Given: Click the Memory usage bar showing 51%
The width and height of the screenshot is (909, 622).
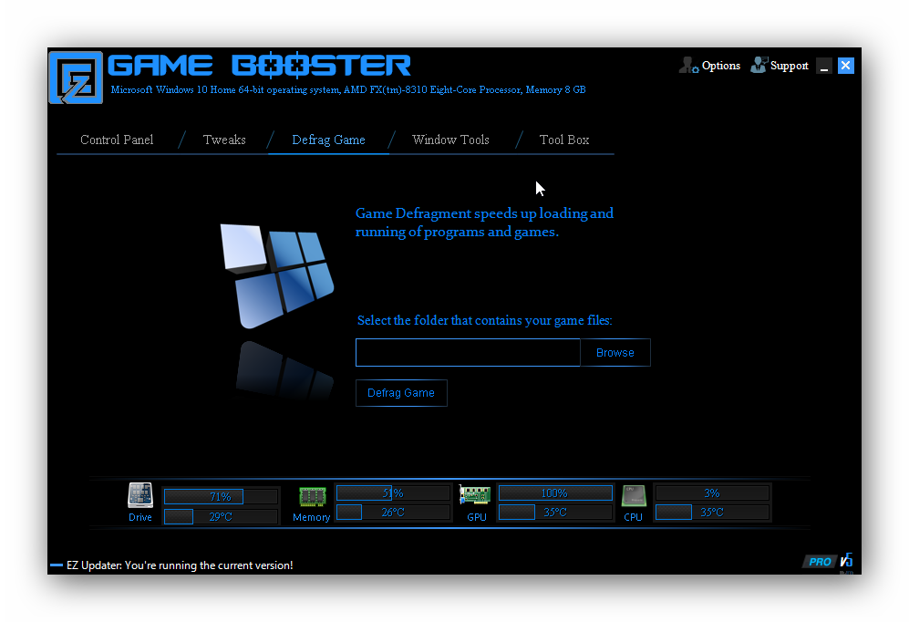Looking at the screenshot, I should click(x=393, y=493).
